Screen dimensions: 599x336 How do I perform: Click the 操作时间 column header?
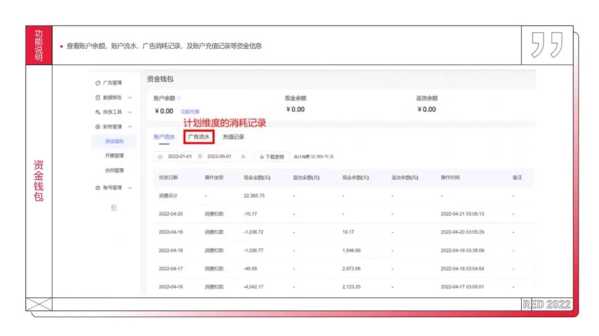pyautogui.click(x=450, y=178)
